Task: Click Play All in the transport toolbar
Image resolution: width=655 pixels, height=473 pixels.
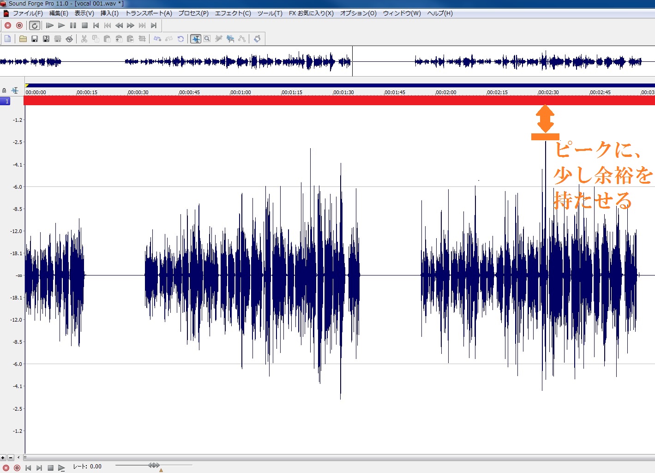Action: (x=50, y=25)
